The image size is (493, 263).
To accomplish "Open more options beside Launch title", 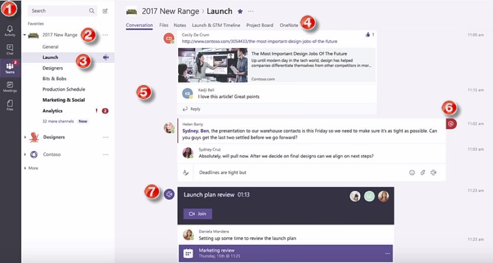I will point(250,11).
